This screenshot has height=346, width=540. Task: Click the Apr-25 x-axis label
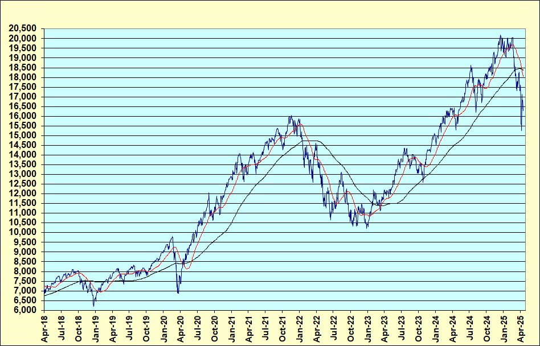[x=521, y=329]
